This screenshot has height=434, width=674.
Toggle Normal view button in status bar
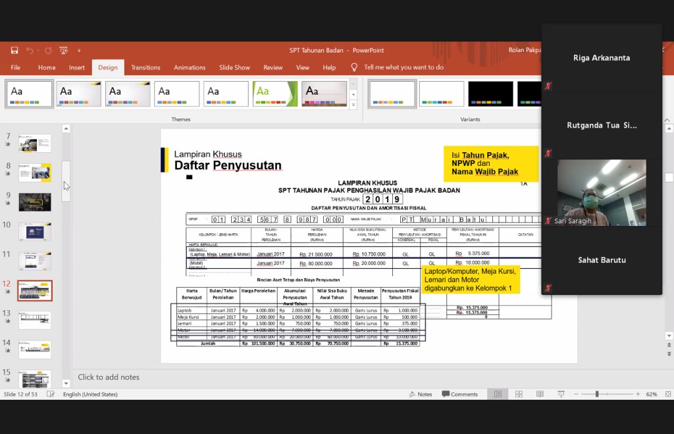click(x=498, y=394)
